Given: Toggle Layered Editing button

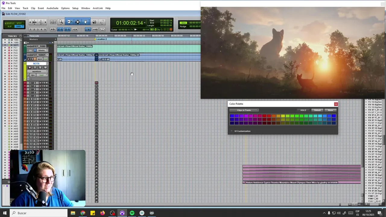Looking at the screenshot, I should point(103,29).
